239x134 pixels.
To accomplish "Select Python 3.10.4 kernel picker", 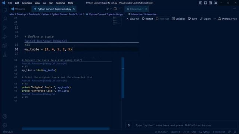I will point(227,19).
